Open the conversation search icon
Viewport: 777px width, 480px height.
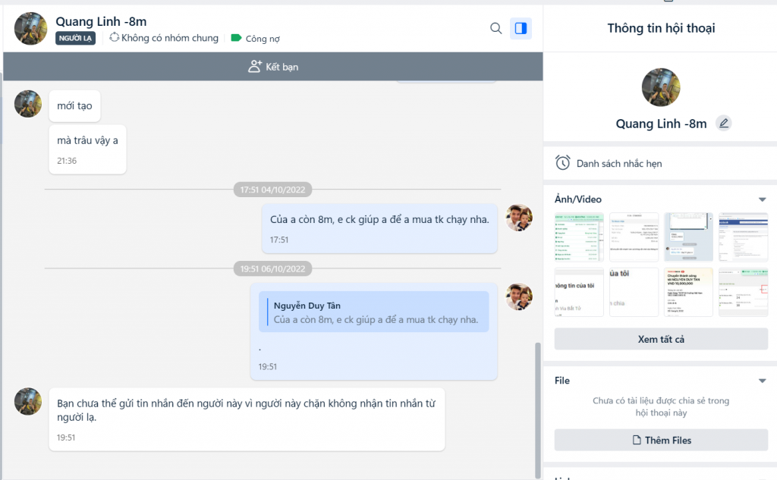[496, 28]
